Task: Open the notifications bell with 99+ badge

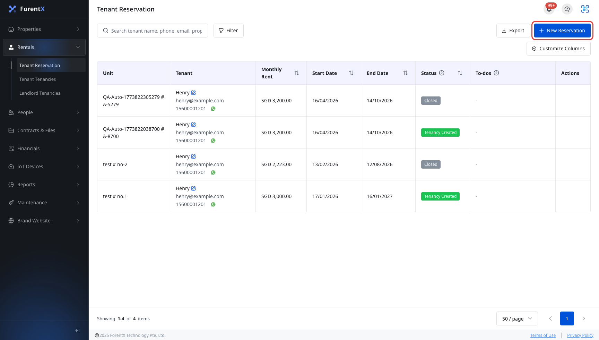Action: [549, 9]
